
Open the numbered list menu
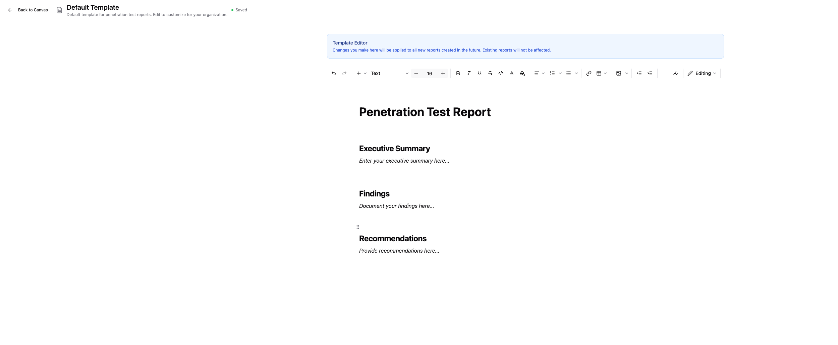(556, 73)
